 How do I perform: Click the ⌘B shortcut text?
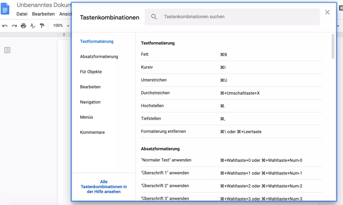pyautogui.click(x=224, y=55)
